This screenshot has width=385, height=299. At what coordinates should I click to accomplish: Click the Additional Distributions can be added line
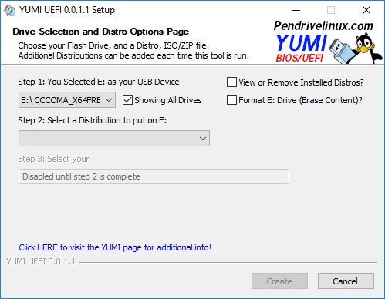tap(133, 55)
